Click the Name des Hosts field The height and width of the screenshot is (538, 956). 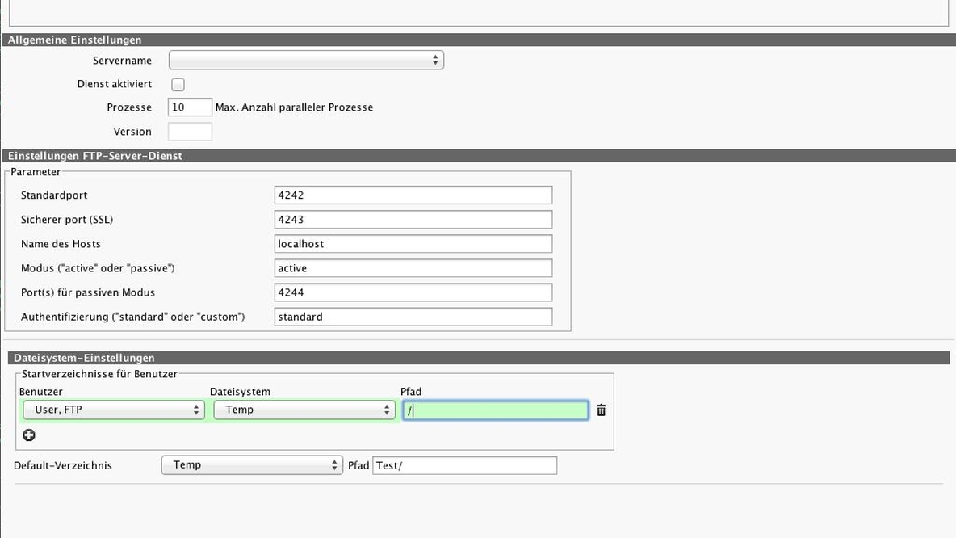tap(413, 244)
